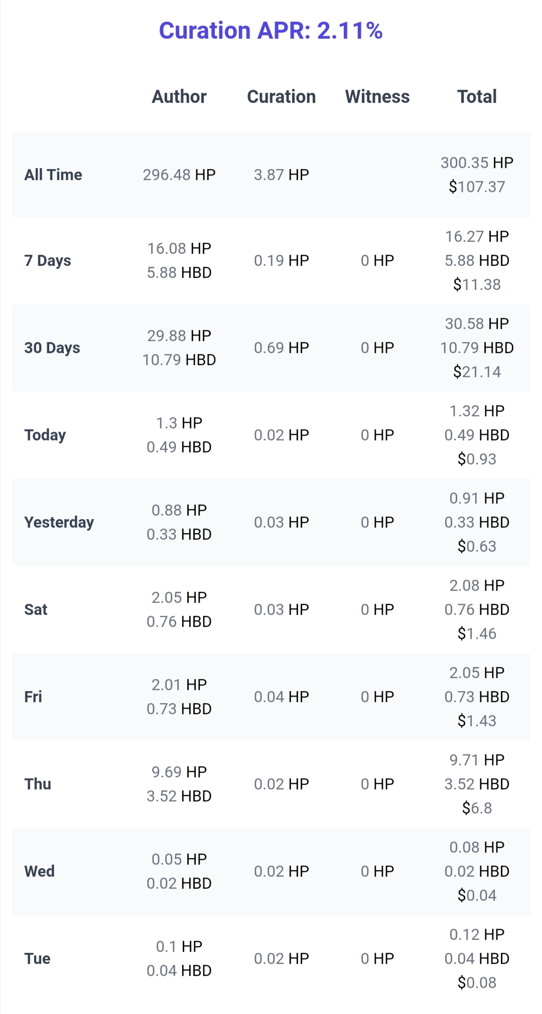Click the Tue row label
542x1014 pixels.
pos(38,959)
